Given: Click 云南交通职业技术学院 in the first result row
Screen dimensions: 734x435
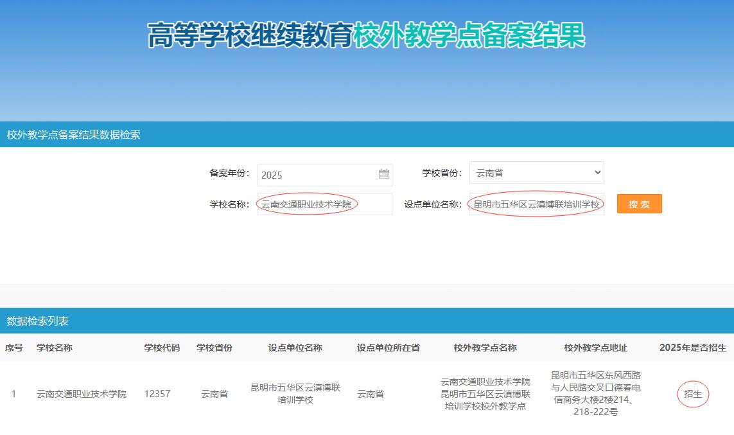Looking at the screenshot, I should 82,394.
